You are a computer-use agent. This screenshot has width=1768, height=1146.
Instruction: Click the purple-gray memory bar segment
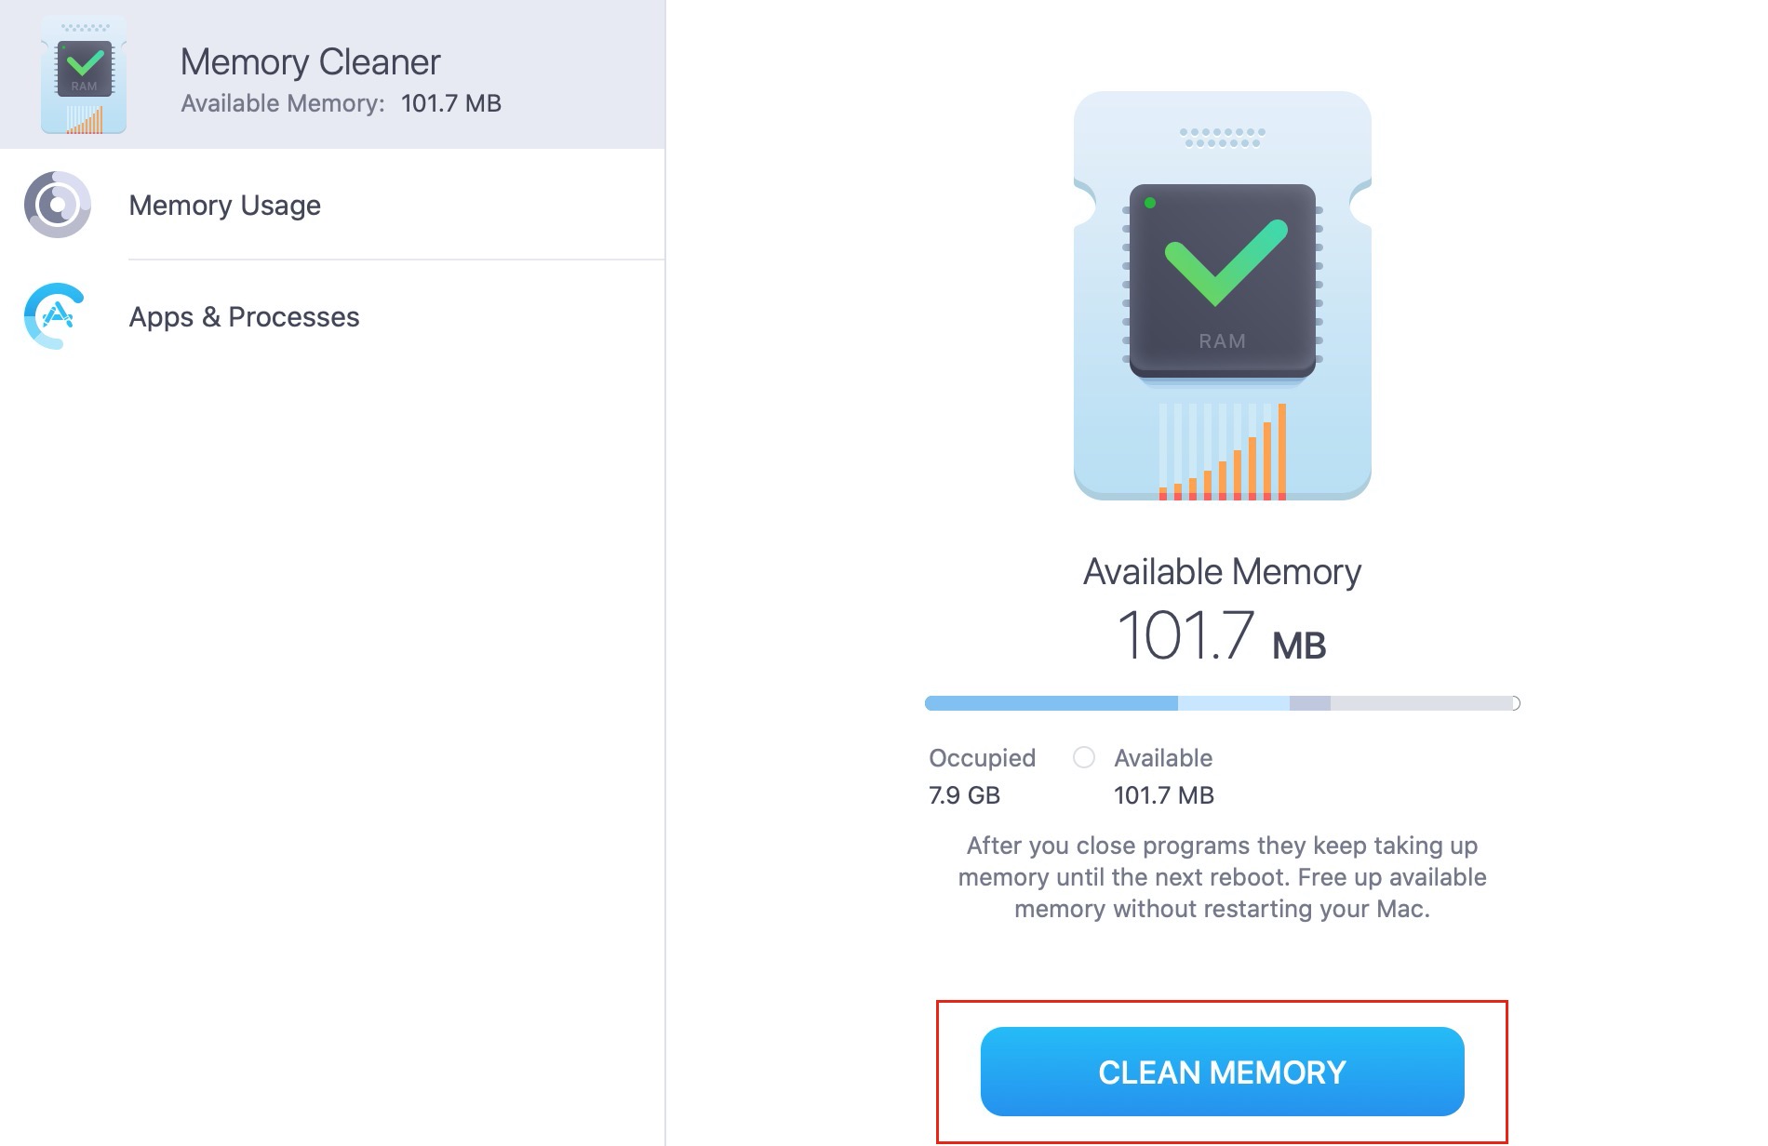click(x=1310, y=703)
